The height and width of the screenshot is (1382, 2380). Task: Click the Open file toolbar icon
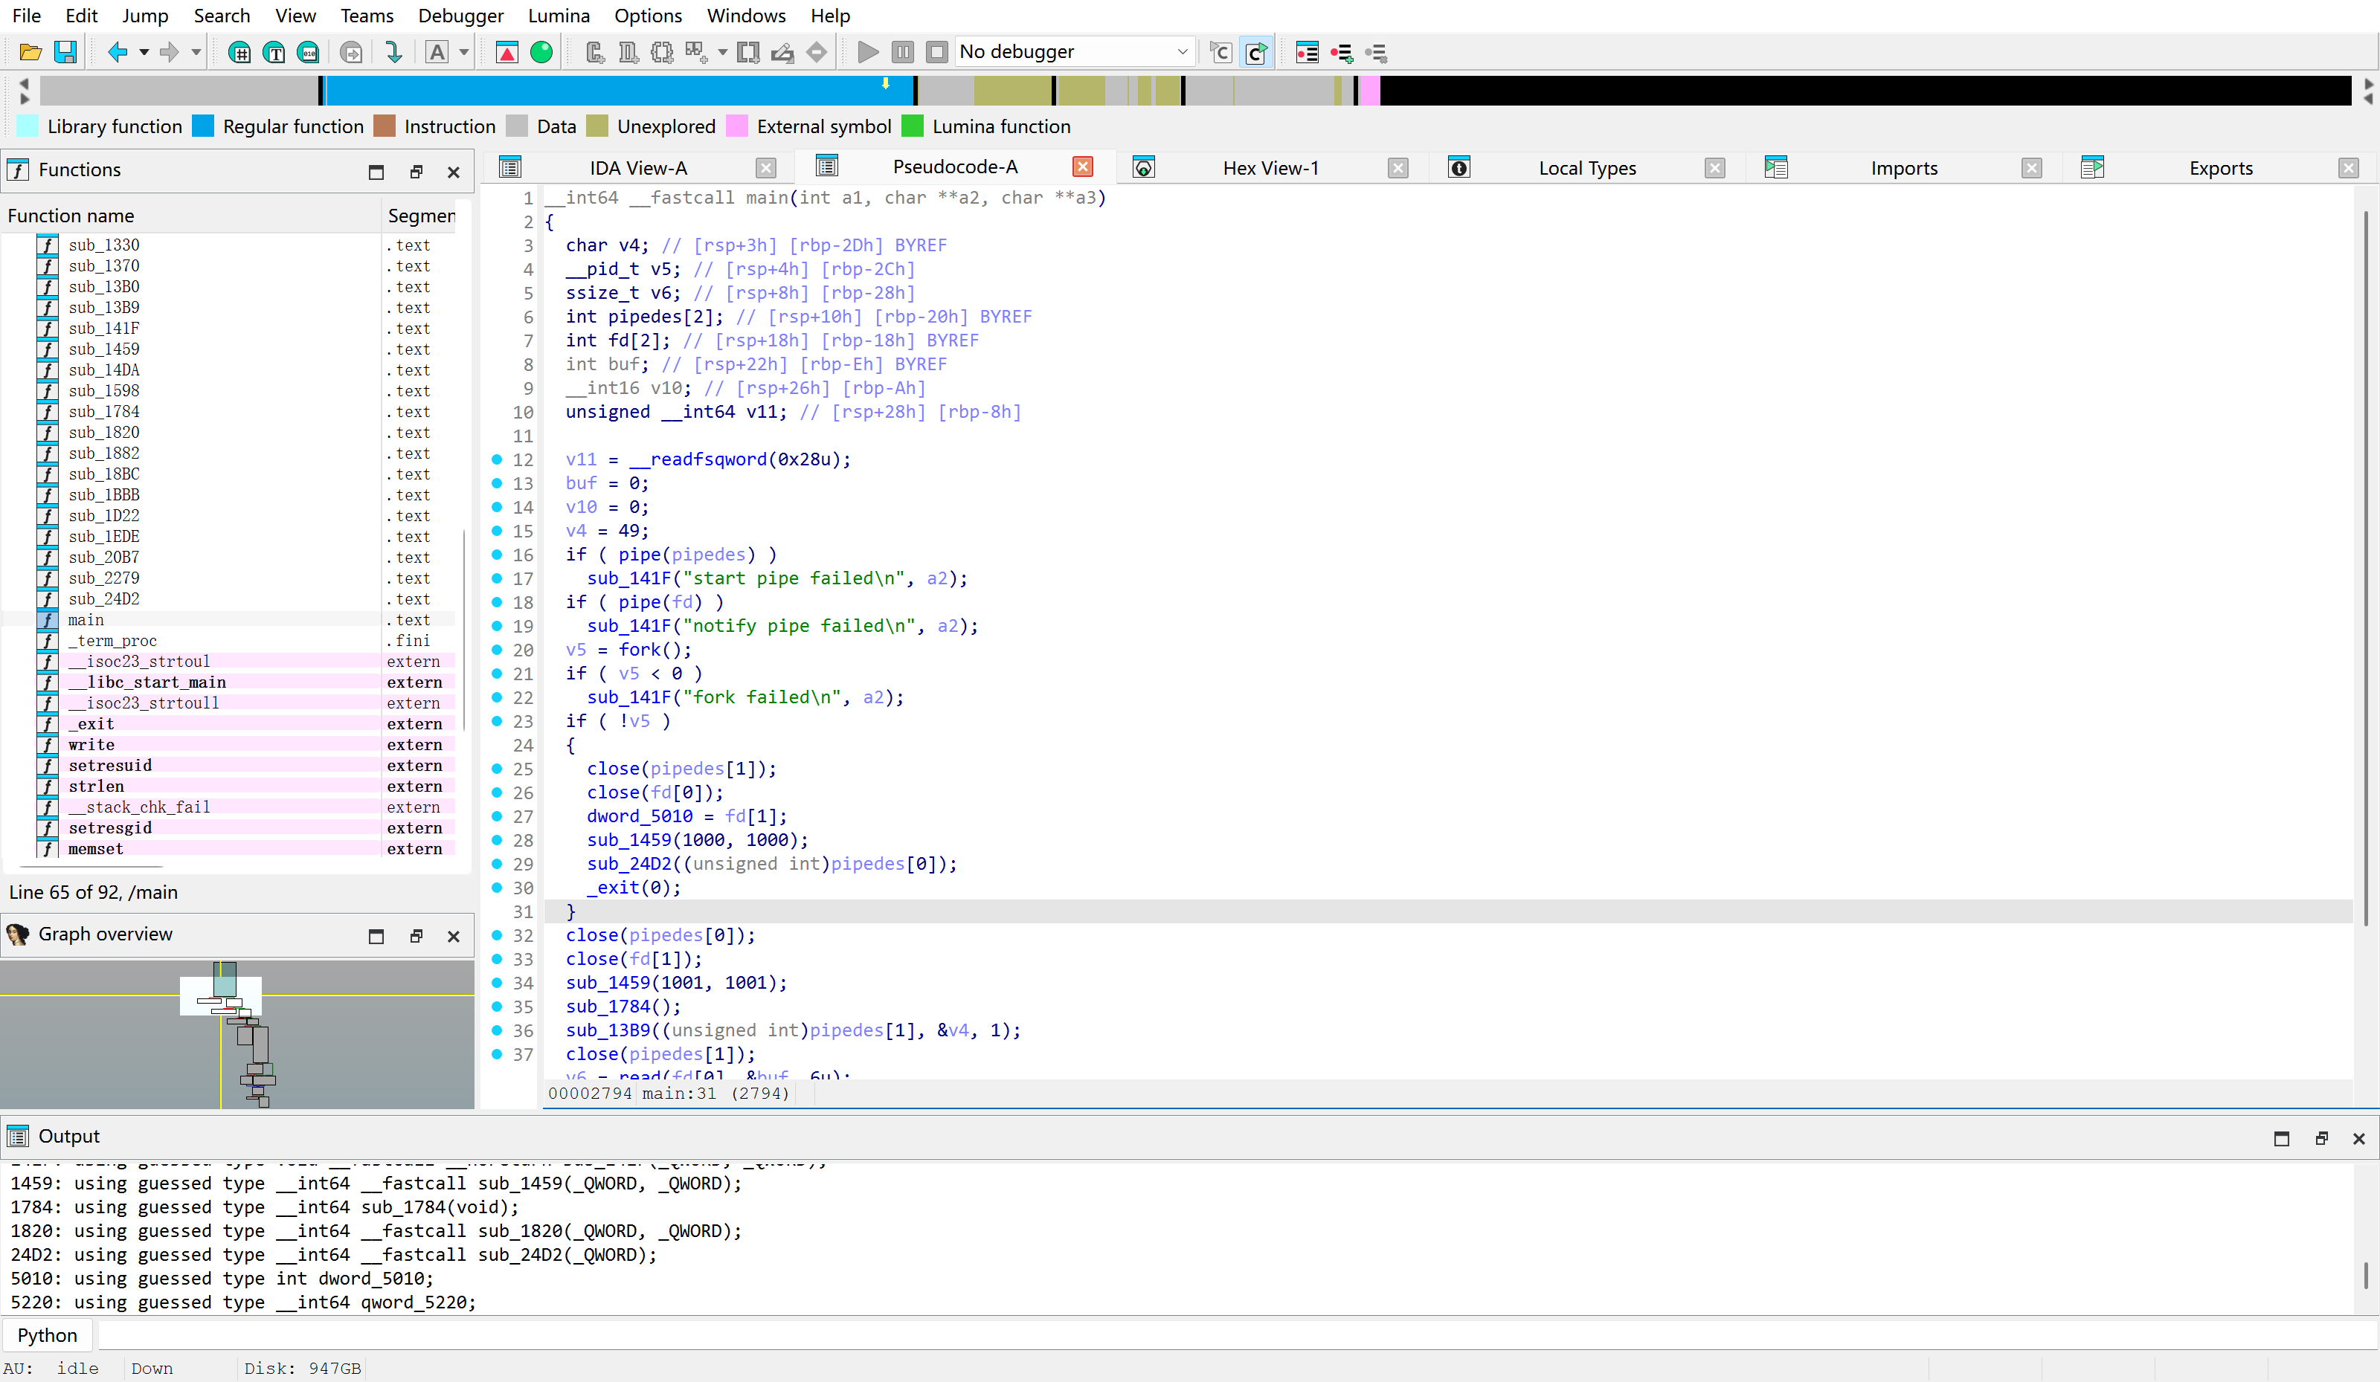30,52
